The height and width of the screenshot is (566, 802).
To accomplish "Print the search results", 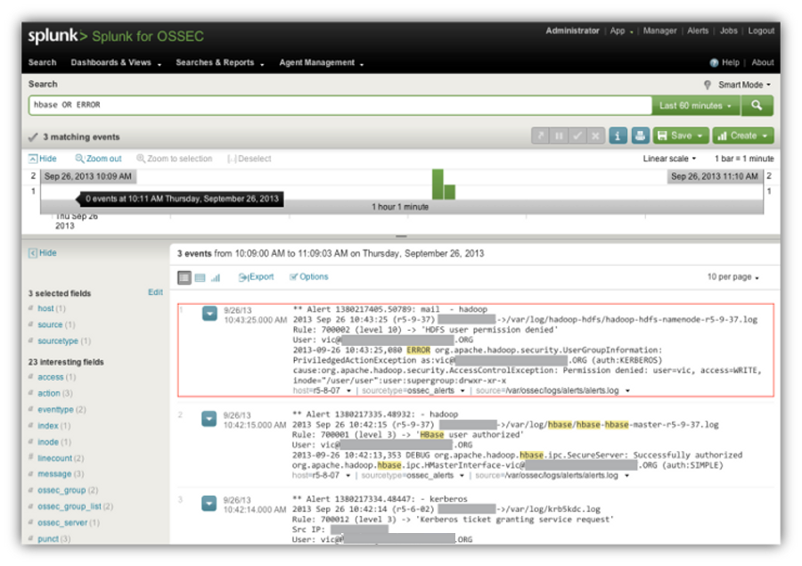I will point(640,135).
